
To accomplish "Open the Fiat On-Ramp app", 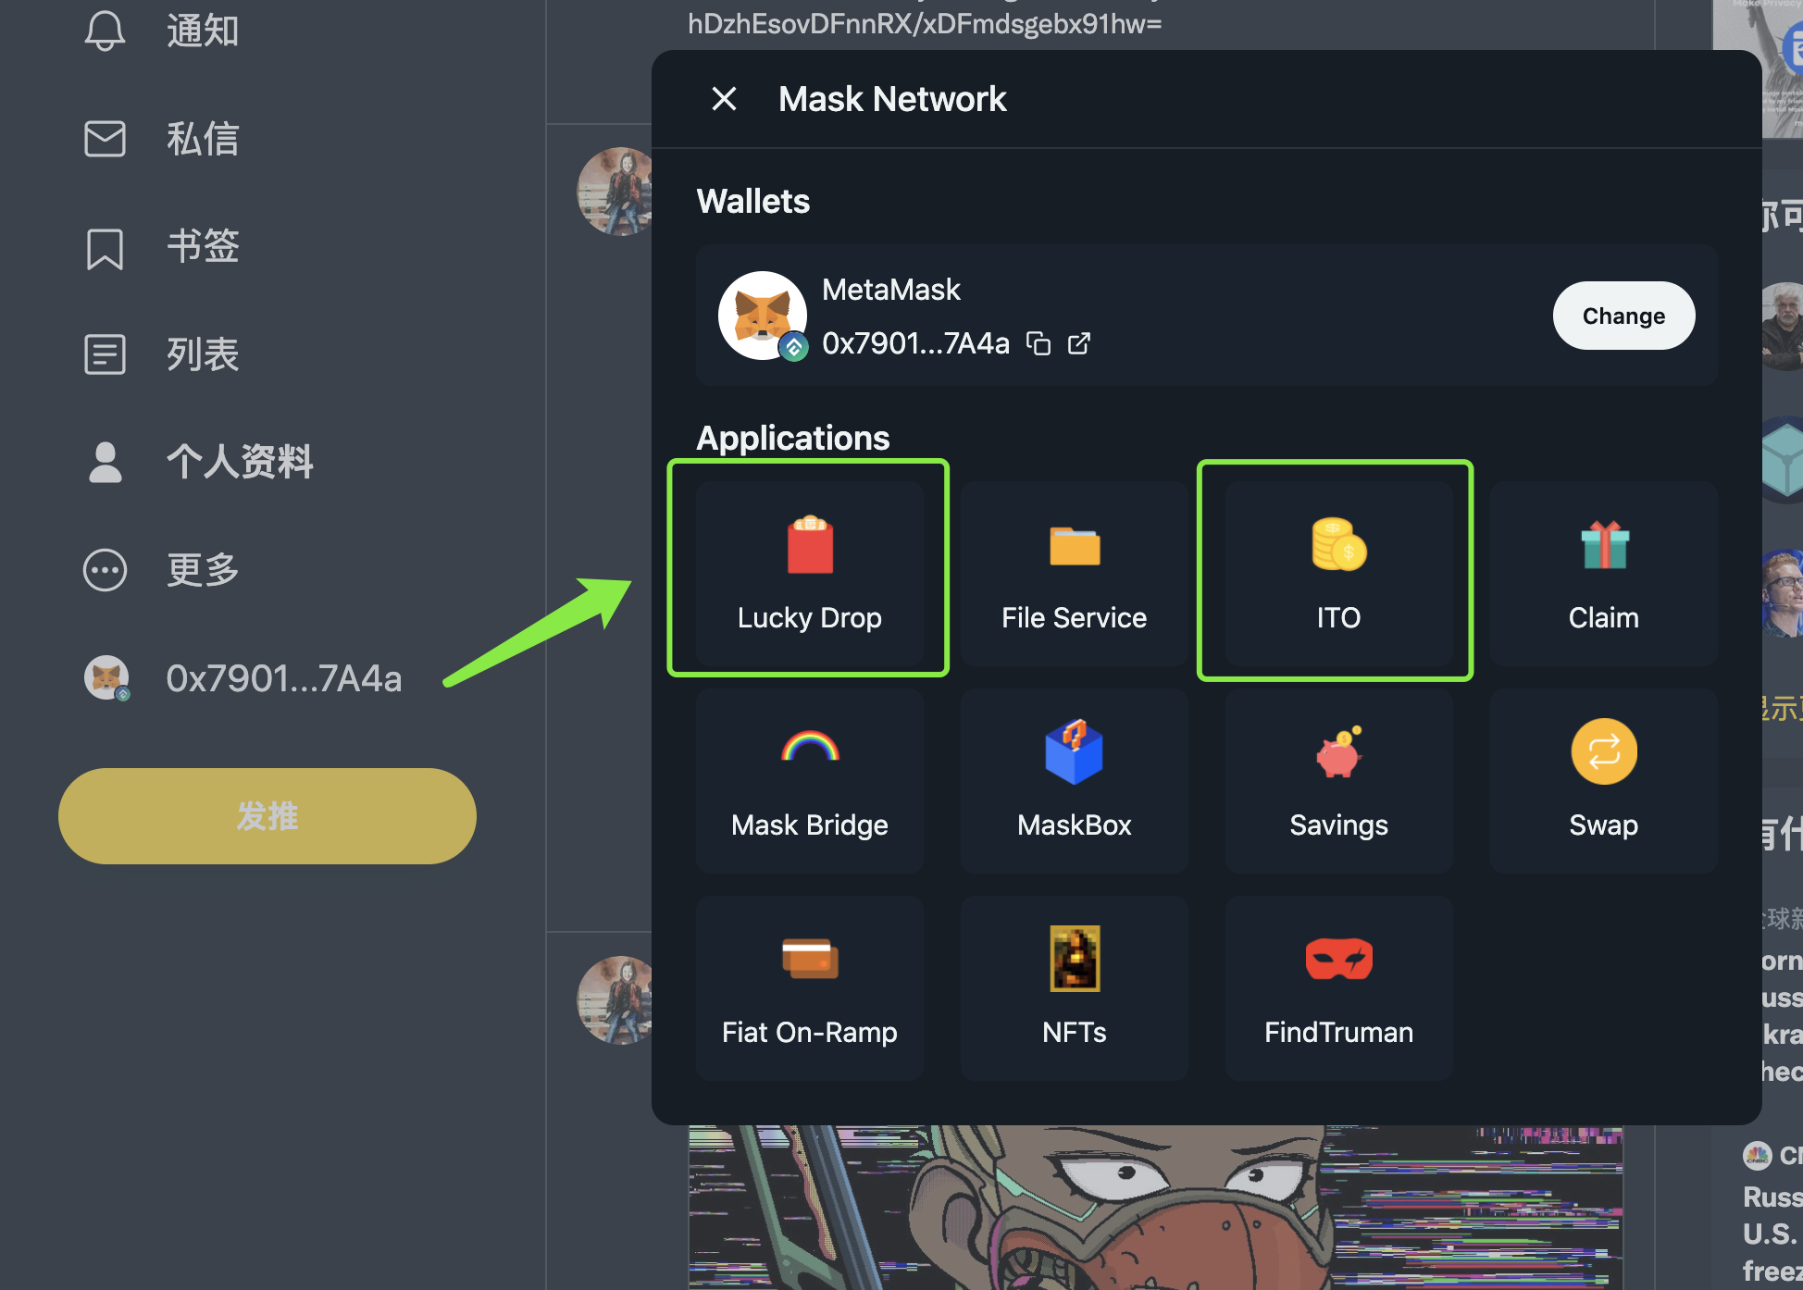I will 809,987.
